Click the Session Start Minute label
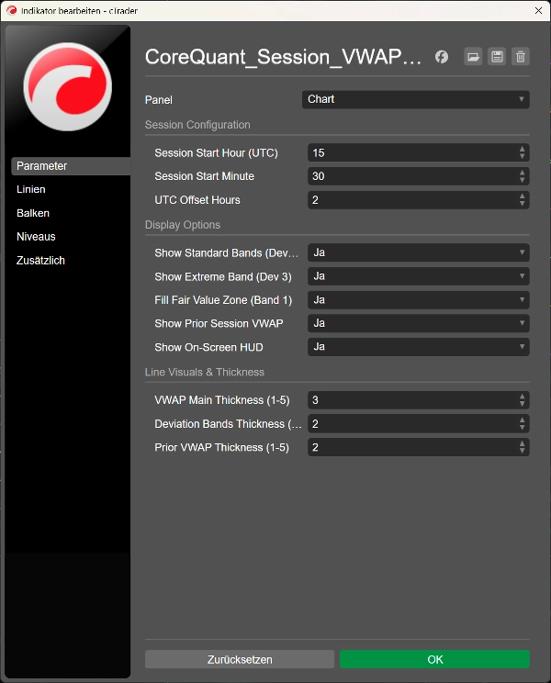The height and width of the screenshot is (683, 551). pyautogui.click(x=204, y=176)
